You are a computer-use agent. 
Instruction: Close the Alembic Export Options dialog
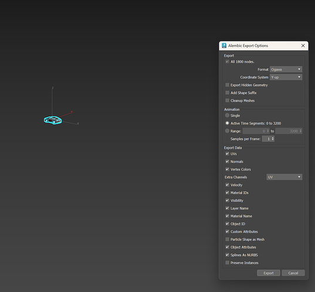coord(303,46)
